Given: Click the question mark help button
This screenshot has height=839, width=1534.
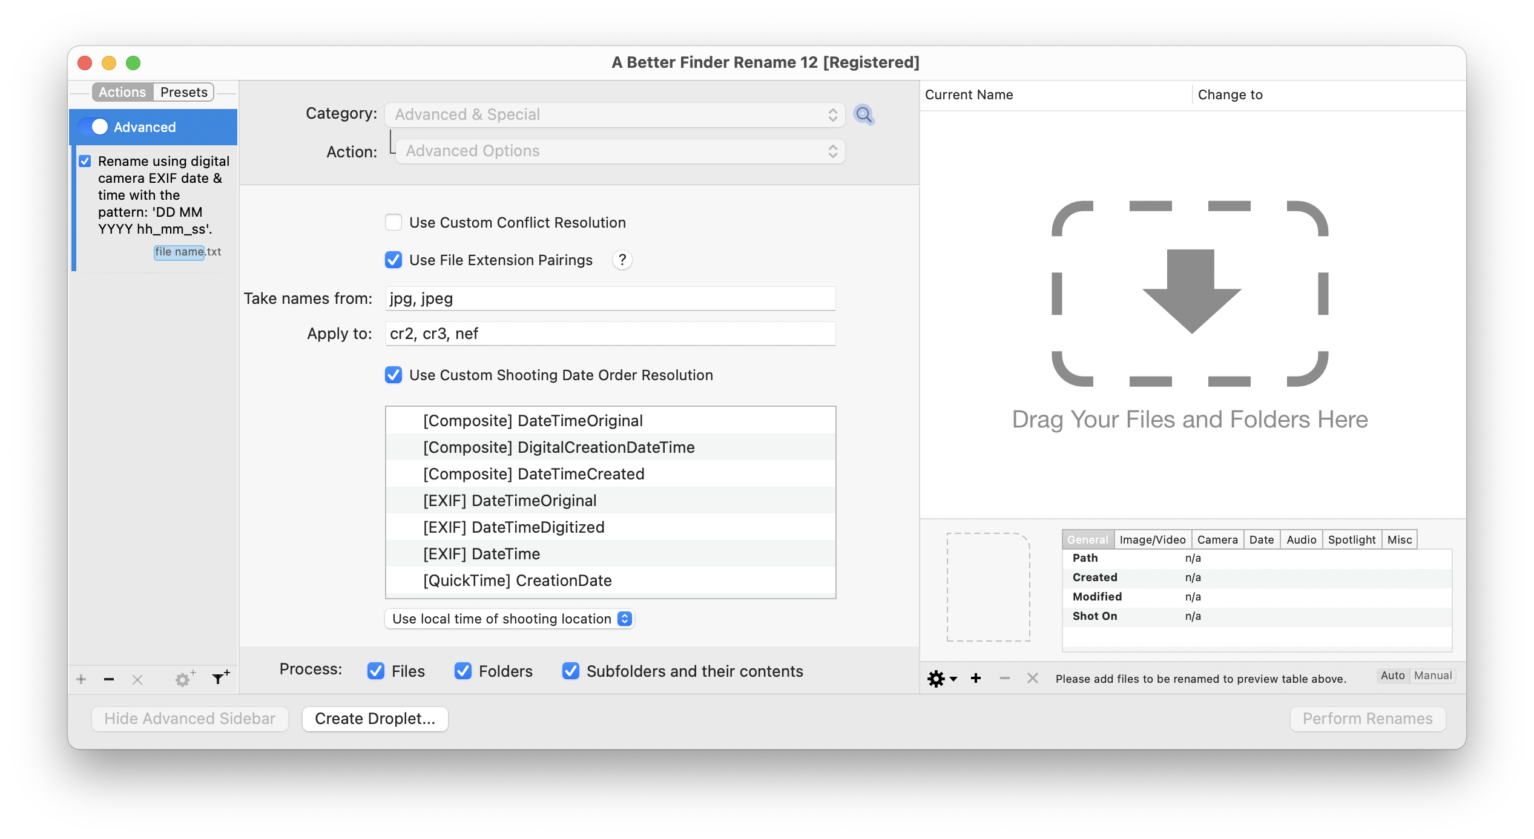Looking at the screenshot, I should tap(622, 260).
